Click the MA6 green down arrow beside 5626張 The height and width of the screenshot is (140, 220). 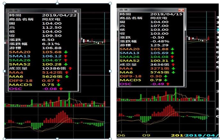[67, 77]
